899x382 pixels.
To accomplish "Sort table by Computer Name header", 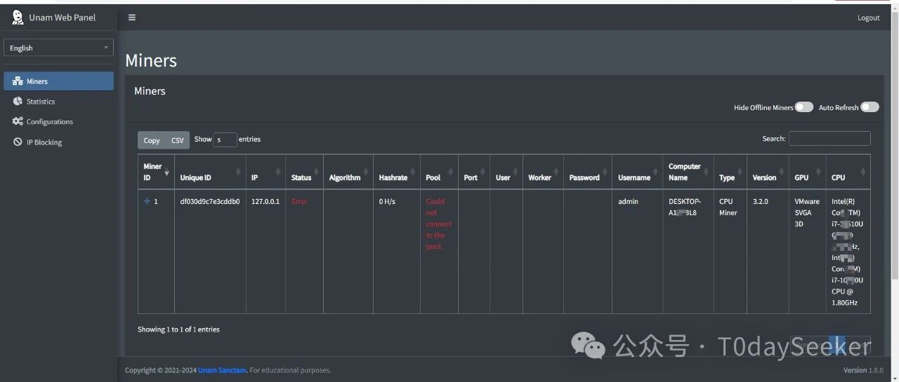I will [688, 172].
